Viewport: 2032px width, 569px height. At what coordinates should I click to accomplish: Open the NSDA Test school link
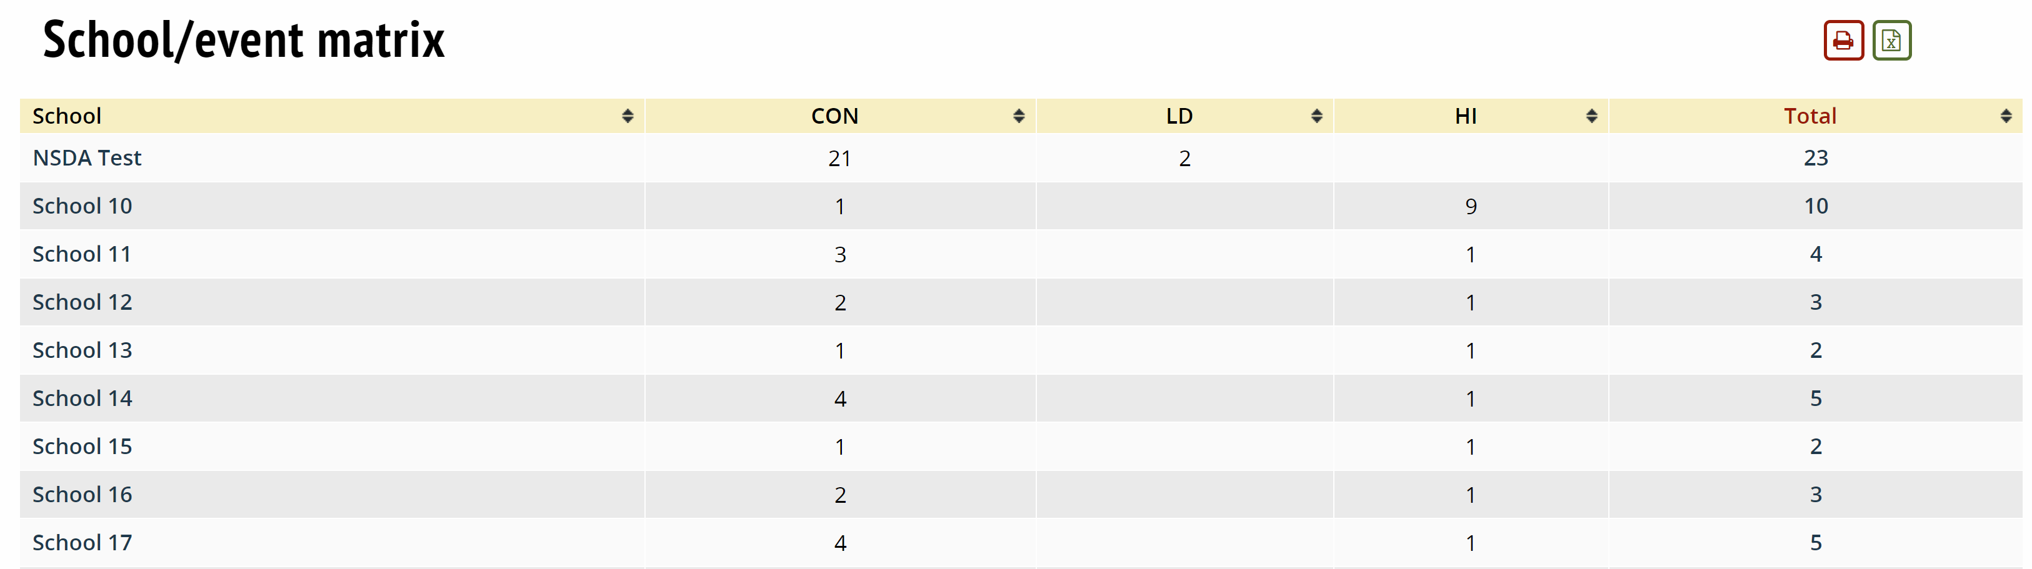87,159
